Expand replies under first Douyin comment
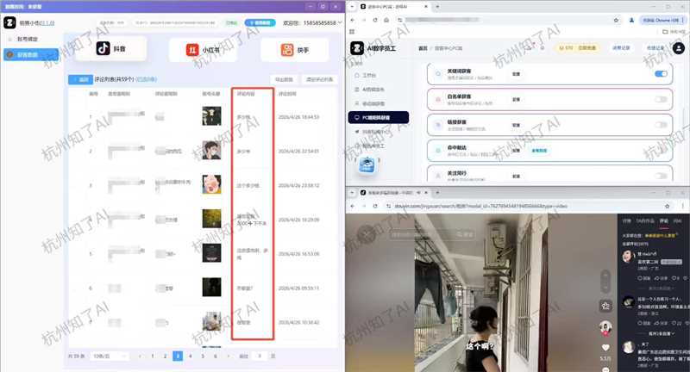Image resolution: width=690 pixels, height=372 pixels. point(660,288)
